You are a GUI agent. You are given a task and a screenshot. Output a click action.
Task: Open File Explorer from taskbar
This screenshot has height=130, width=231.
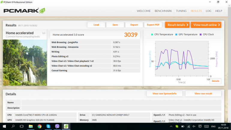pos(31,126)
